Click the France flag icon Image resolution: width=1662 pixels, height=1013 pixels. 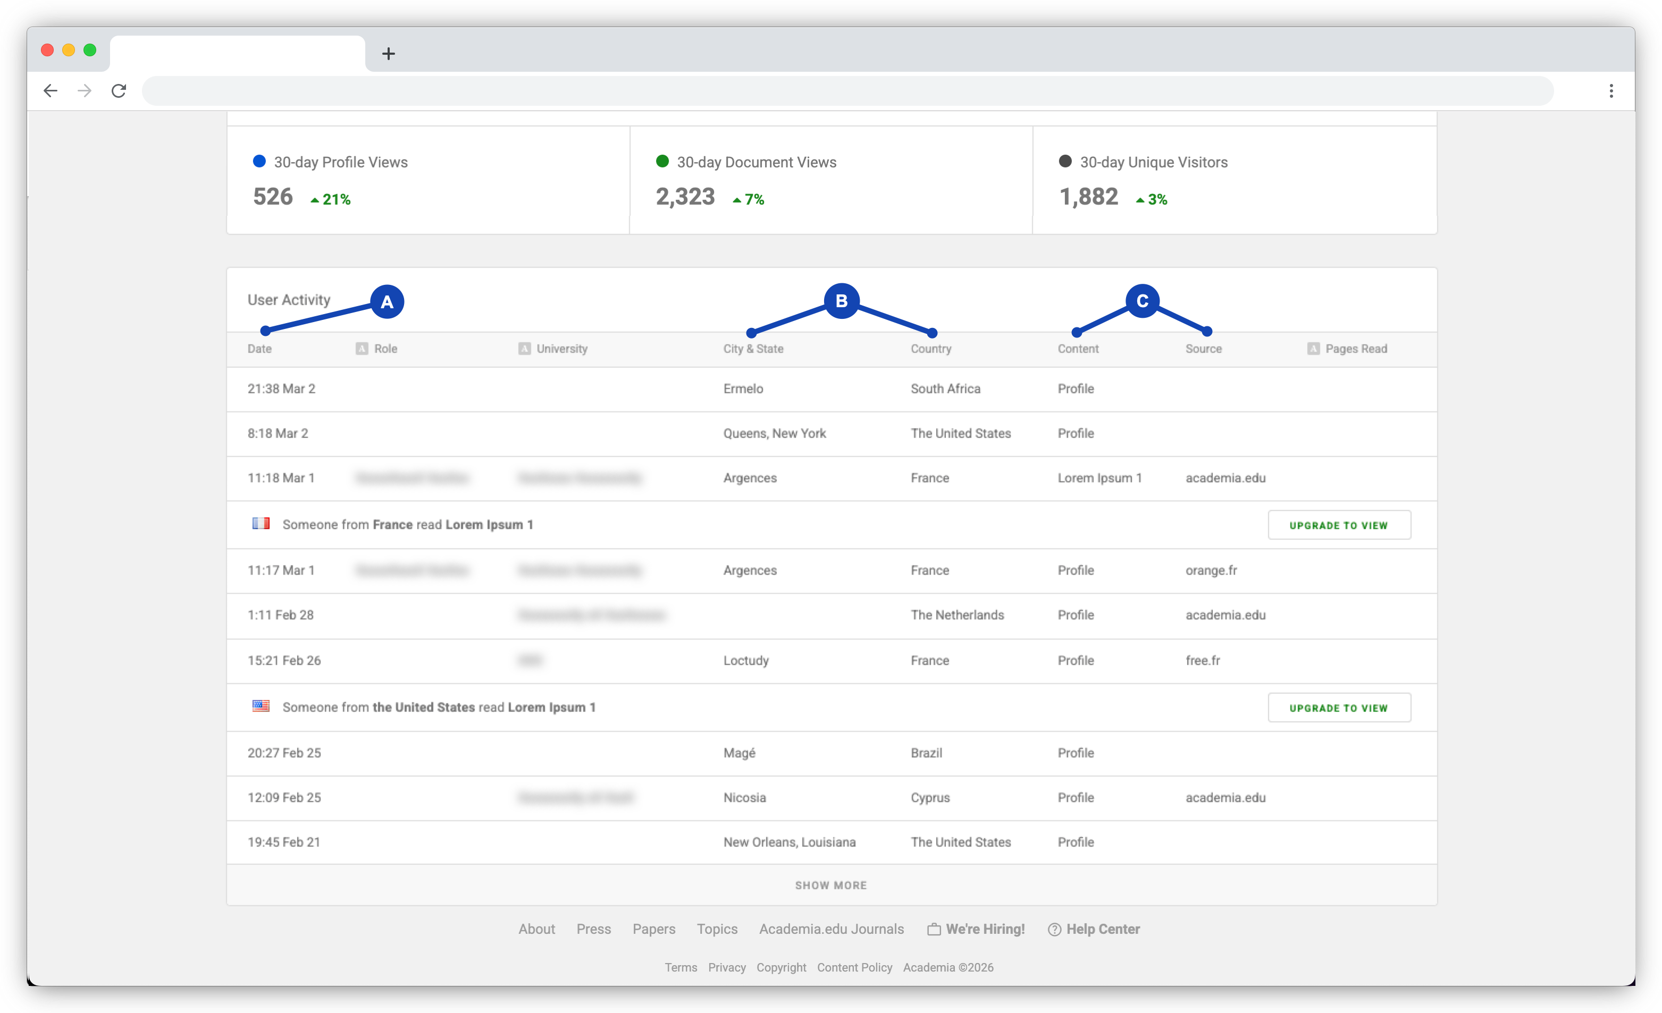tap(261, 524)
